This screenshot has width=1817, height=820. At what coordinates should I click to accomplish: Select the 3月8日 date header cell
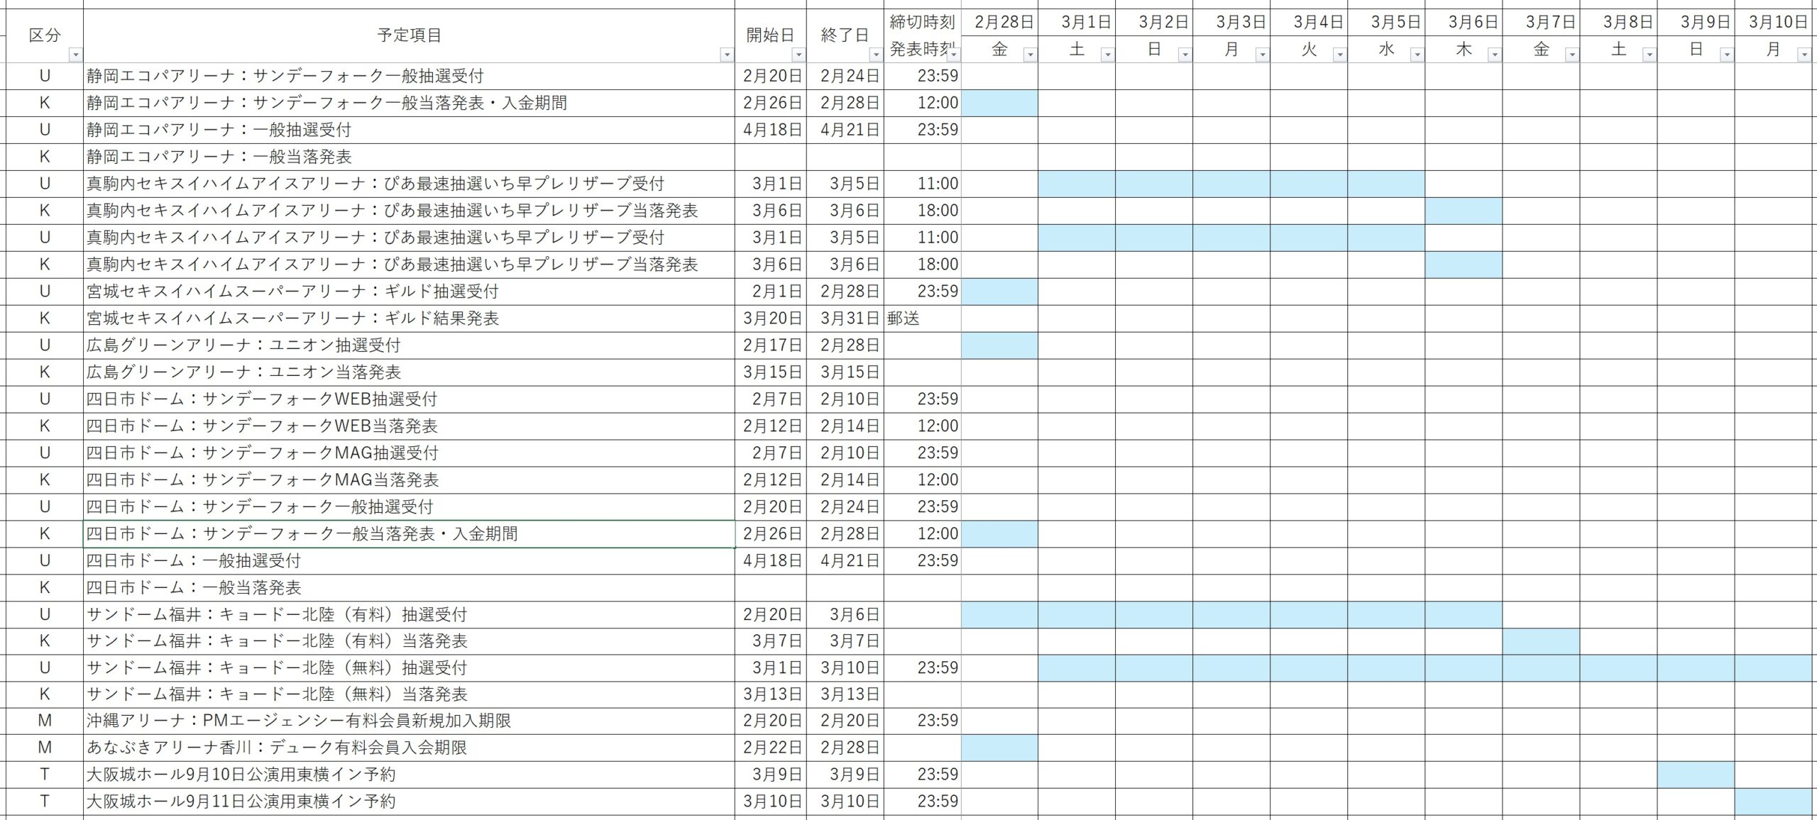coord(1618,22)
